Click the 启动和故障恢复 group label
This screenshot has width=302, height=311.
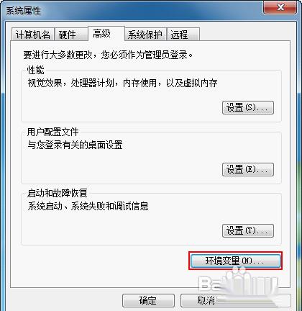(58, 193)
